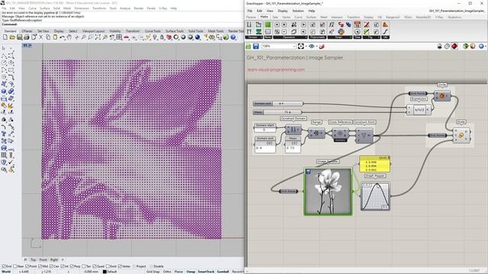
Task: Click the top Domain end number slider in Grasshopper
Action: (278, 104)
